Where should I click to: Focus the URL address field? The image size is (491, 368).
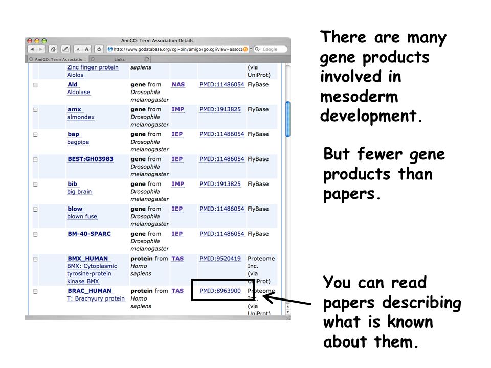[x=178, y=49]
